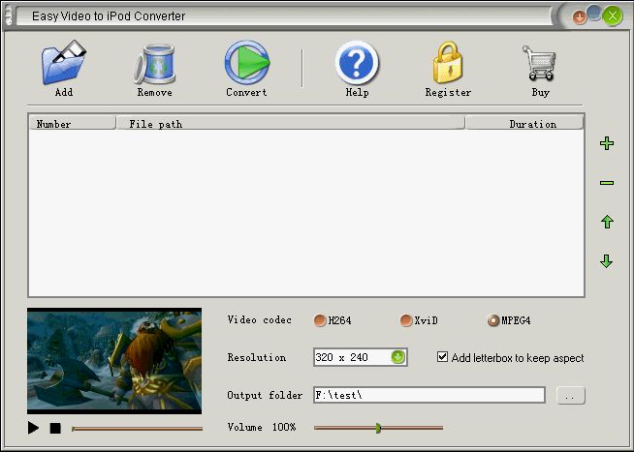
Task: Start conversion with the Convert play icon
Action: click(x=246, y=63)
